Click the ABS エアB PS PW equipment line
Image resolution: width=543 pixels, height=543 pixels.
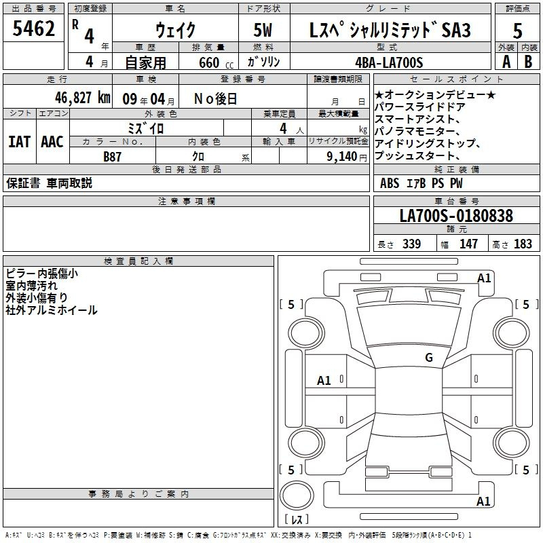[421, 183]
